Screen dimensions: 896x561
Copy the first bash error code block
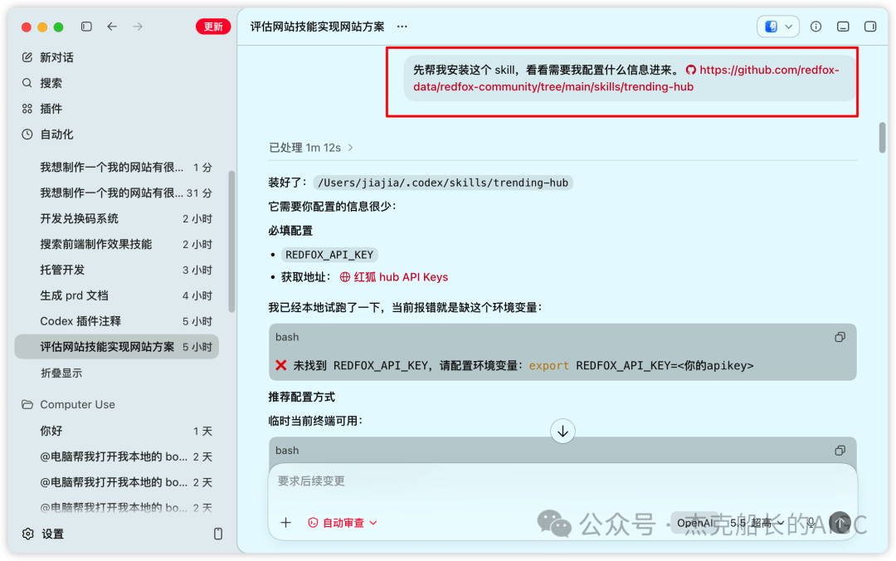pos(840,338)
